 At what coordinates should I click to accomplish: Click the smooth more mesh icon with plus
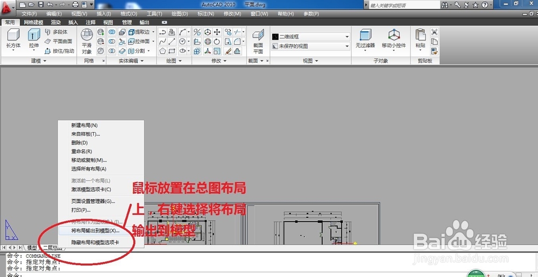[x=101, y=32]
